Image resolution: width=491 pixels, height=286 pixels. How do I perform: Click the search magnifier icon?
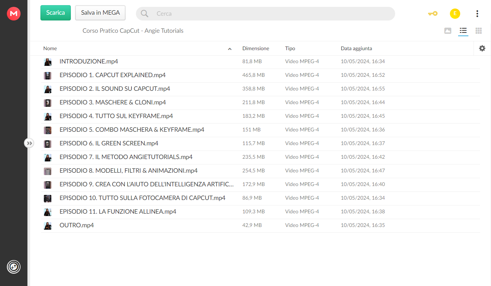pos(144,14)
